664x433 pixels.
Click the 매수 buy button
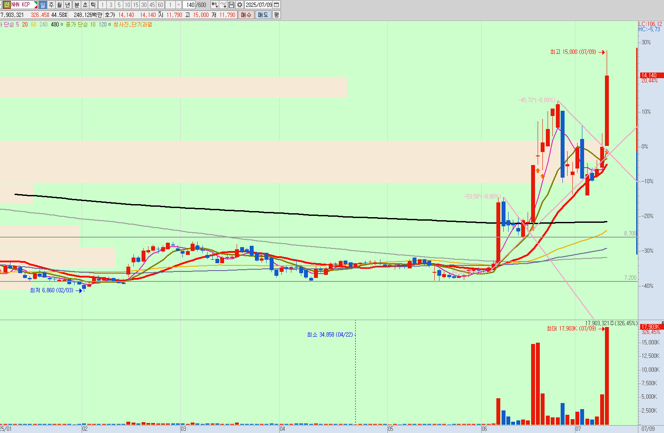[246, 15]
